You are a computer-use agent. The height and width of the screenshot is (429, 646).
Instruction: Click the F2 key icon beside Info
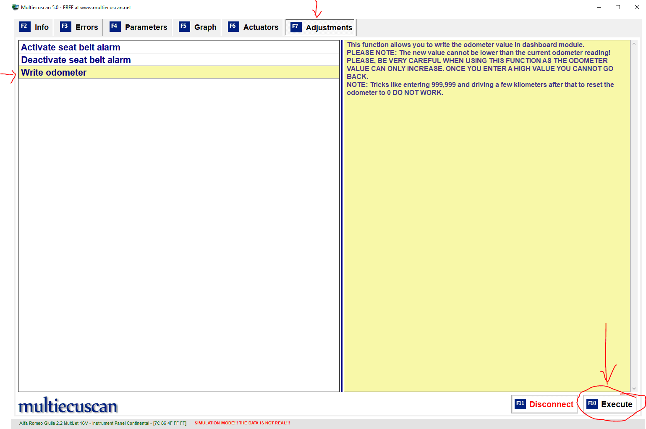24,26
